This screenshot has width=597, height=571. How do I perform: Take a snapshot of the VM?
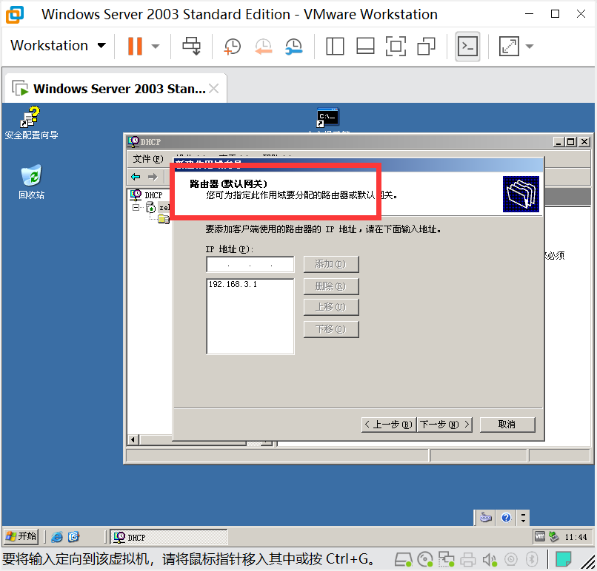click(x=233, y=47)
